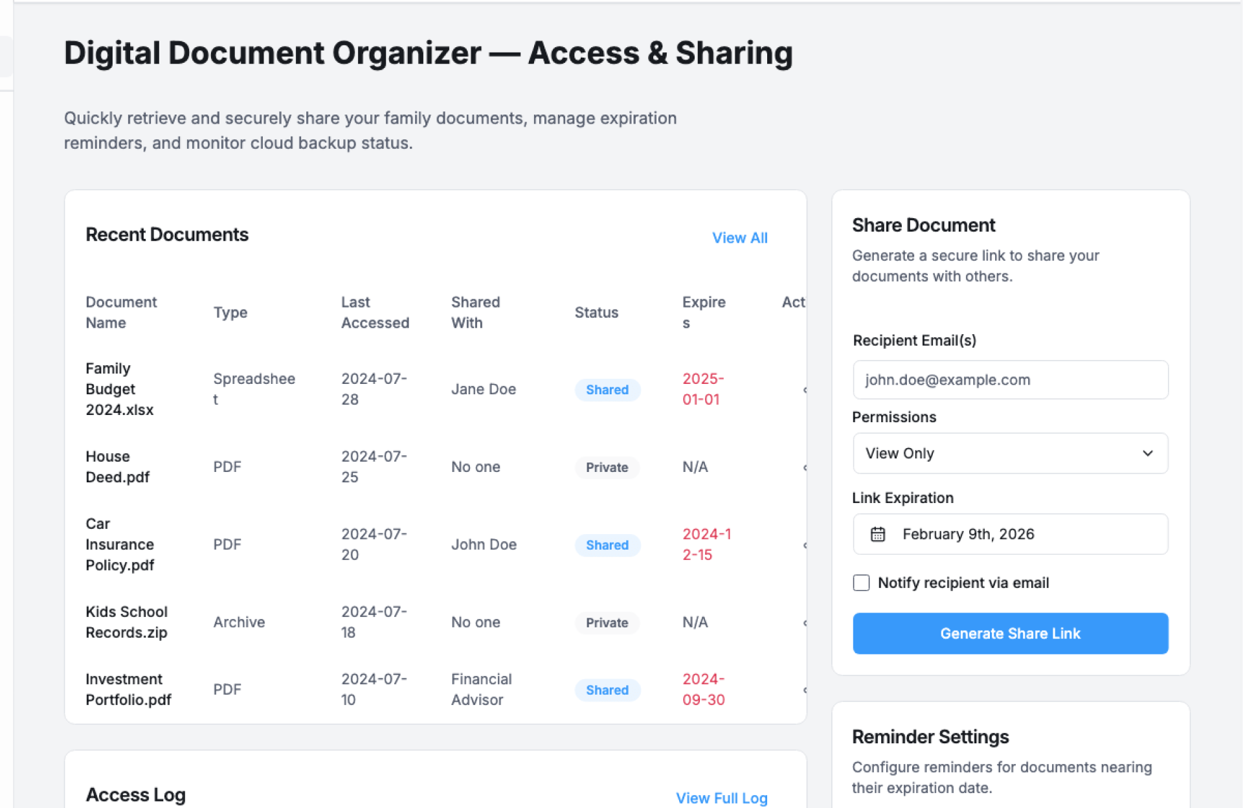Open the February 9th, 2026 date picker
The width and height of the screenshot is (1243, 808).
click(1009, 534)
